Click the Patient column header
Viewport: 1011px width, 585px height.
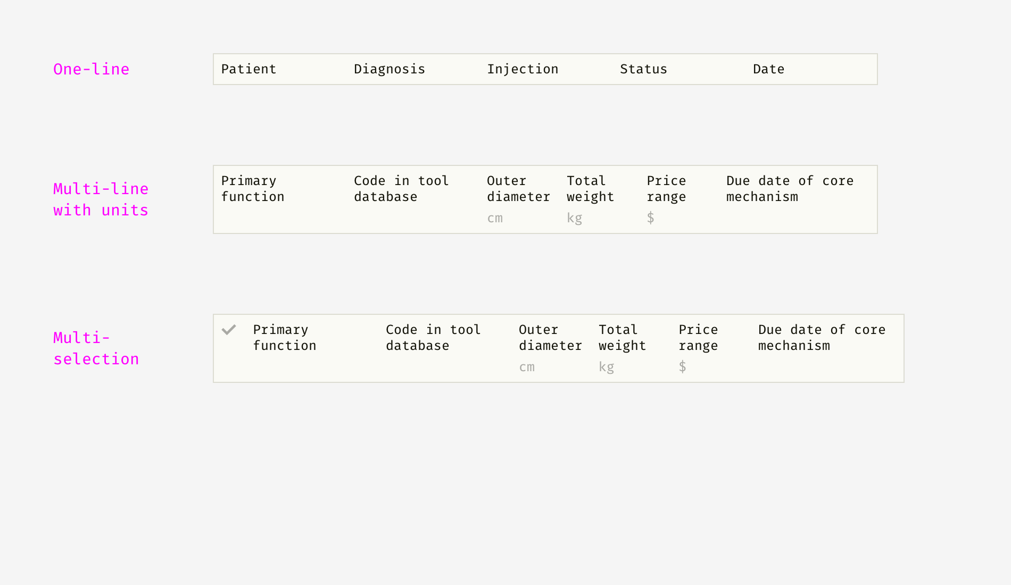(248, 69)
